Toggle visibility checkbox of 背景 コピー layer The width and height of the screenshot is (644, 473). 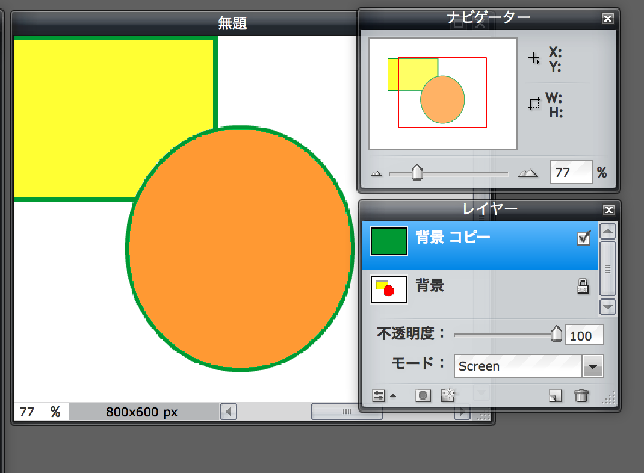click(583, 238)
